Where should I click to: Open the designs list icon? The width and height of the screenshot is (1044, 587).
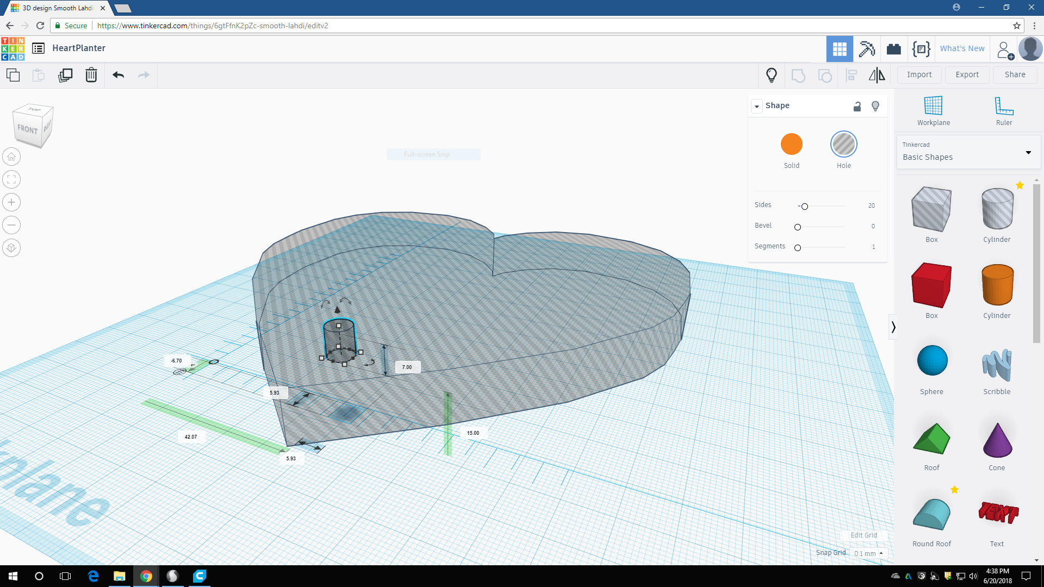[38, 48]
